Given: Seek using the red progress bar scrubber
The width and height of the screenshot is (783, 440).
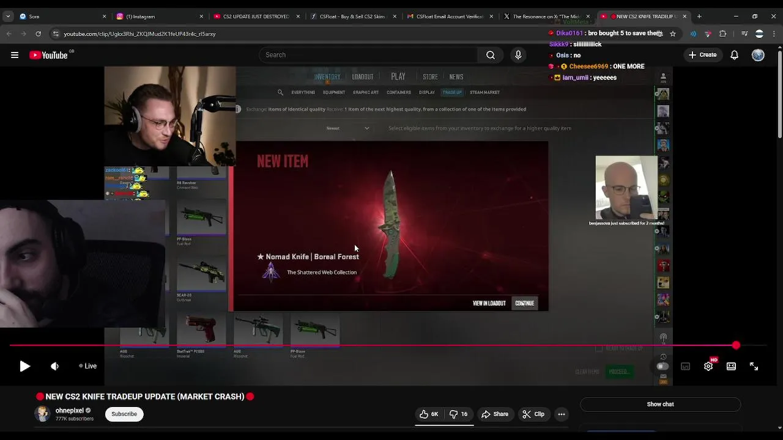Looking at the screenshot, I should tap(736, 346).
